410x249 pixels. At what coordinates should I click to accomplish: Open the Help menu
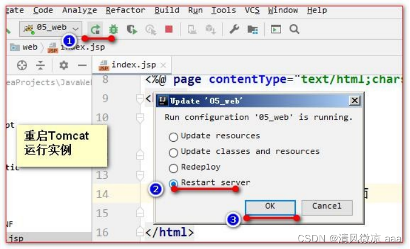317,10
